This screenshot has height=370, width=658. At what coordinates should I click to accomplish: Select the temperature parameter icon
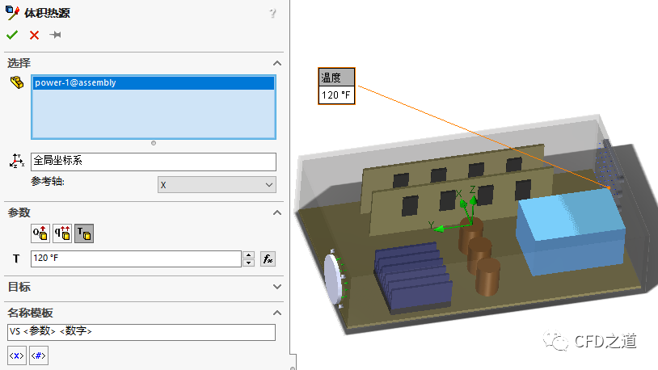click(83, 234)
